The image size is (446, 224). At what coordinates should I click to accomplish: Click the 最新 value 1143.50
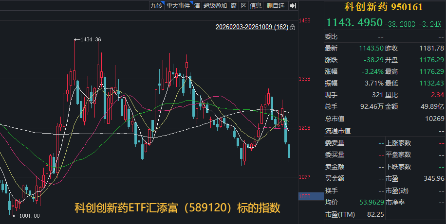[x=371, y=48]
